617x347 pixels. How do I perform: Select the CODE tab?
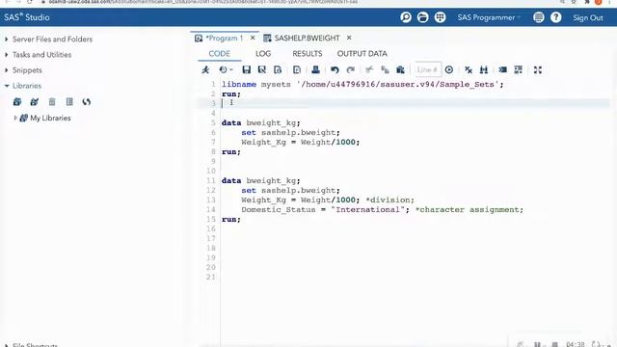219,54
